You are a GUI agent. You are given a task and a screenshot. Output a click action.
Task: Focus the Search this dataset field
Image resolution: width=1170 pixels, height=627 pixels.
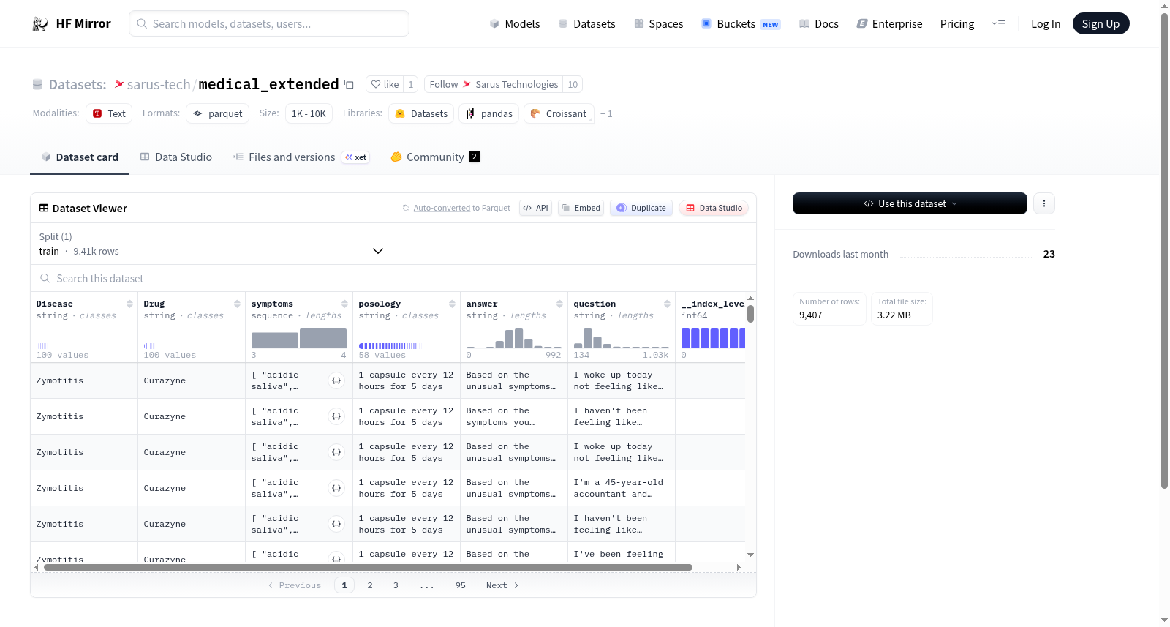pos(393,279)
